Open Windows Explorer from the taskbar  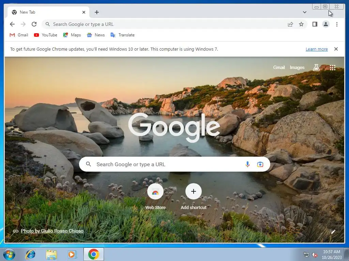click(x=51, y=254)
